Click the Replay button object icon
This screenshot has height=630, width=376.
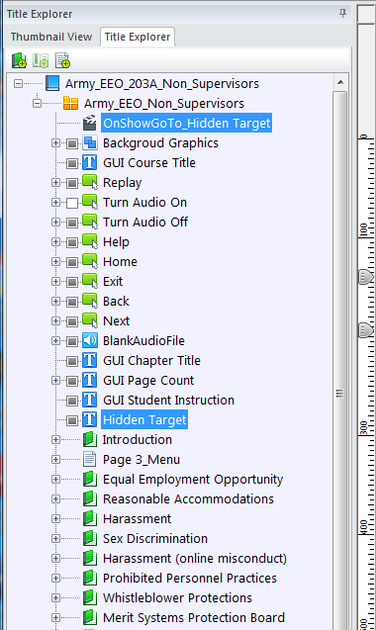pyautogui.click(x=90, y=182)
